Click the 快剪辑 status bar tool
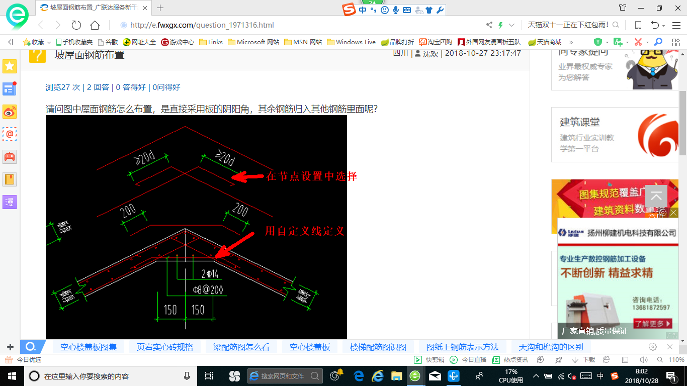This screenshot has height=386, width=687. pyautogui.click(x=429, y=360)
